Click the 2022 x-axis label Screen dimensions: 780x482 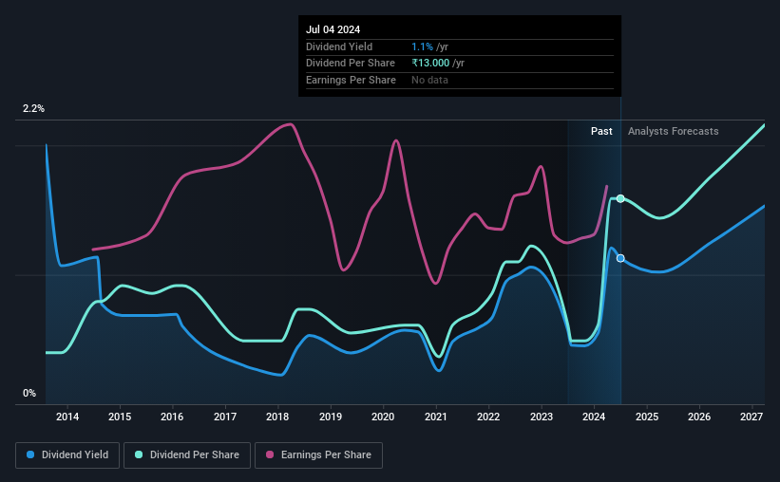point(488,417)
